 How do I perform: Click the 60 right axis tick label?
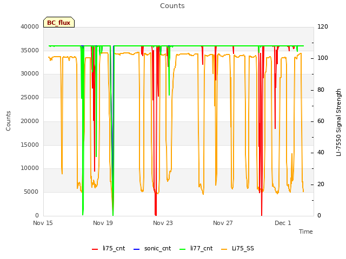click(x=321, y=121)
